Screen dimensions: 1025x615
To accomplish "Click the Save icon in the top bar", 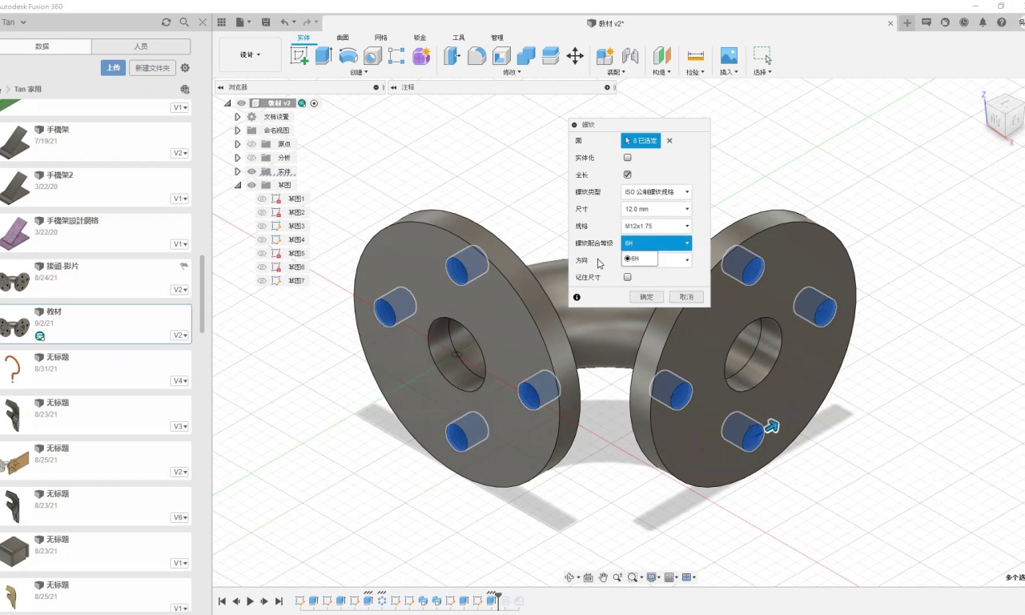I will click(266, 22).
